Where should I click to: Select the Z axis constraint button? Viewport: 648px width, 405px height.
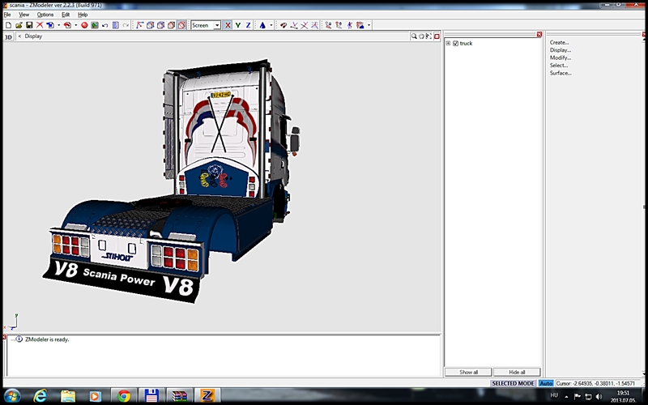tap(248, 25)
